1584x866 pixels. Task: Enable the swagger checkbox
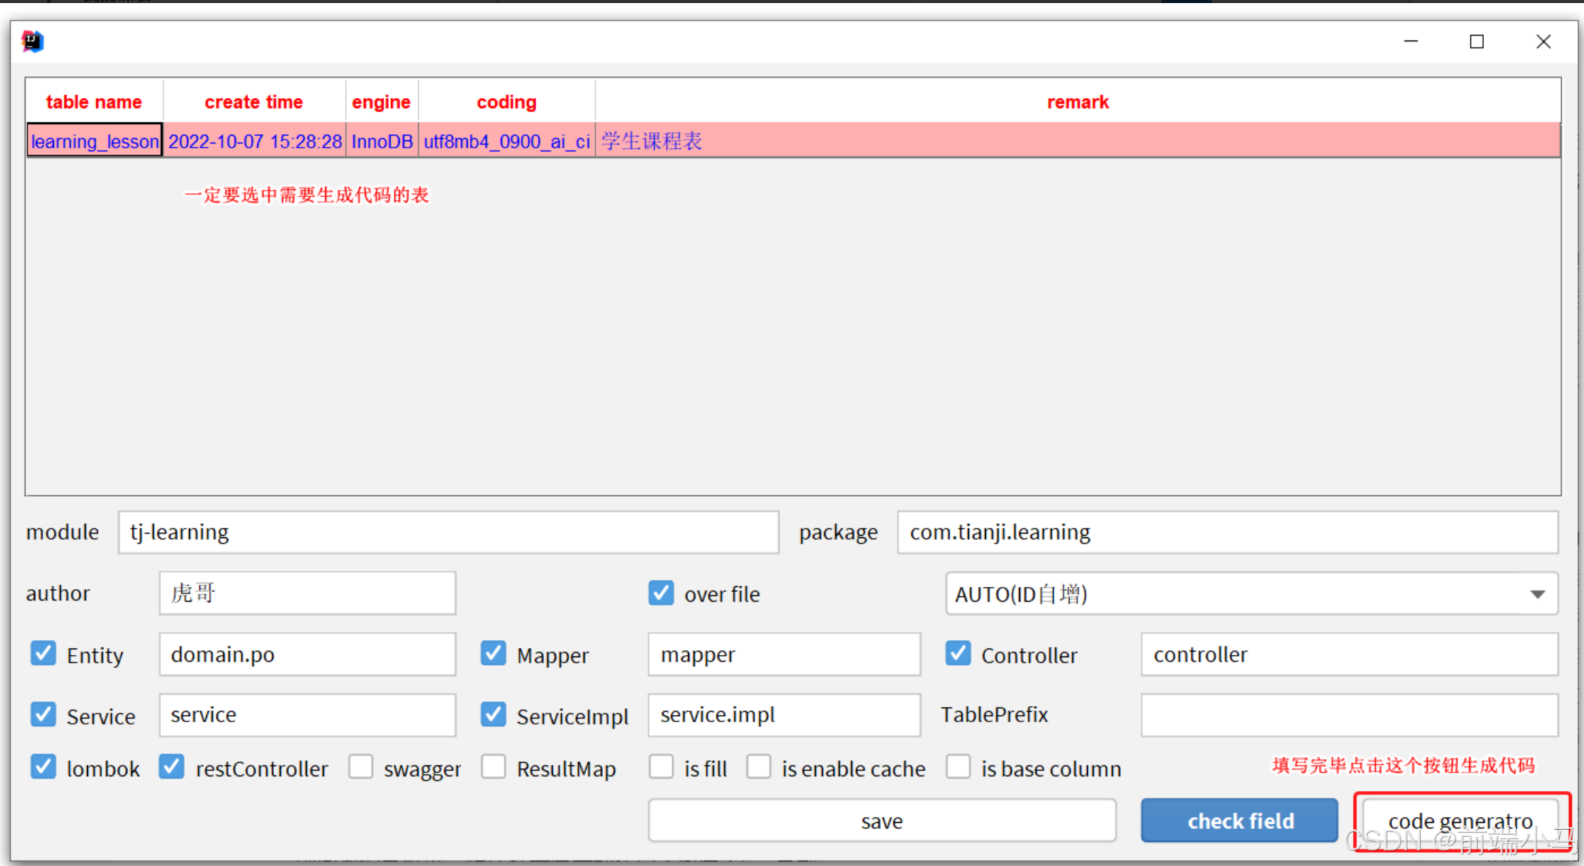[361, 767]
